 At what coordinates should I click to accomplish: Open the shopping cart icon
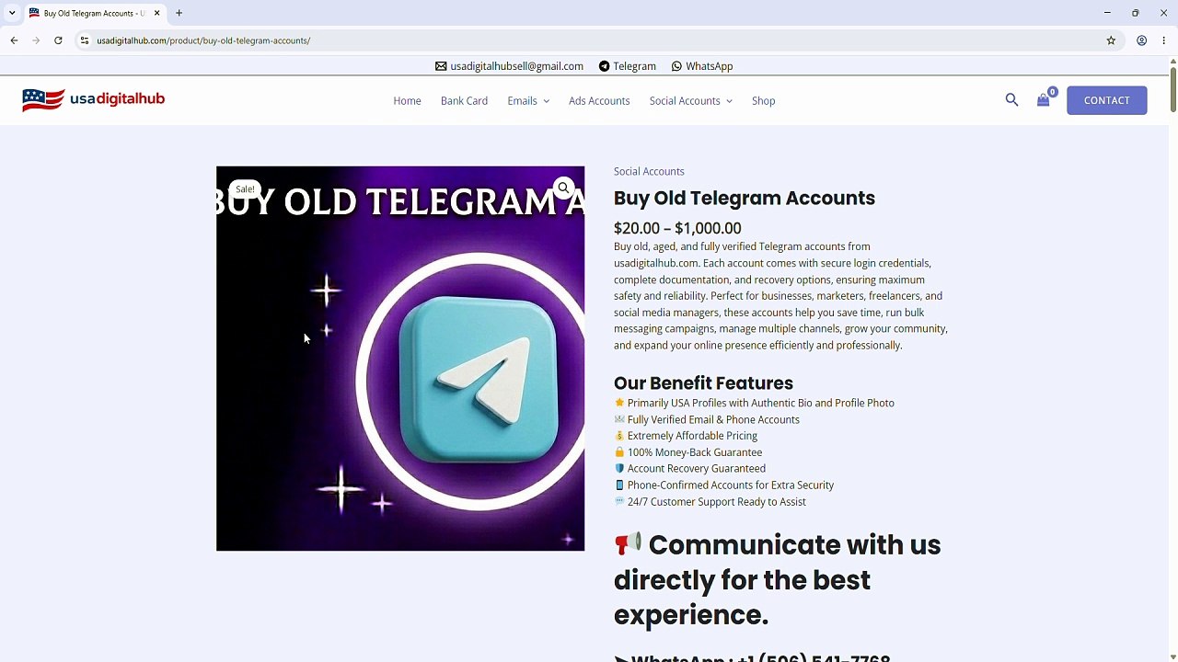click(x=1044, y=100)
